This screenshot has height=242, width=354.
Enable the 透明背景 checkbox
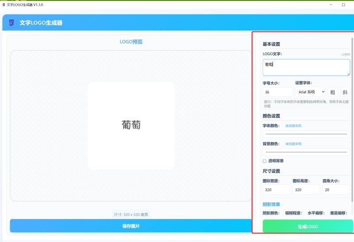click(264, 161)
